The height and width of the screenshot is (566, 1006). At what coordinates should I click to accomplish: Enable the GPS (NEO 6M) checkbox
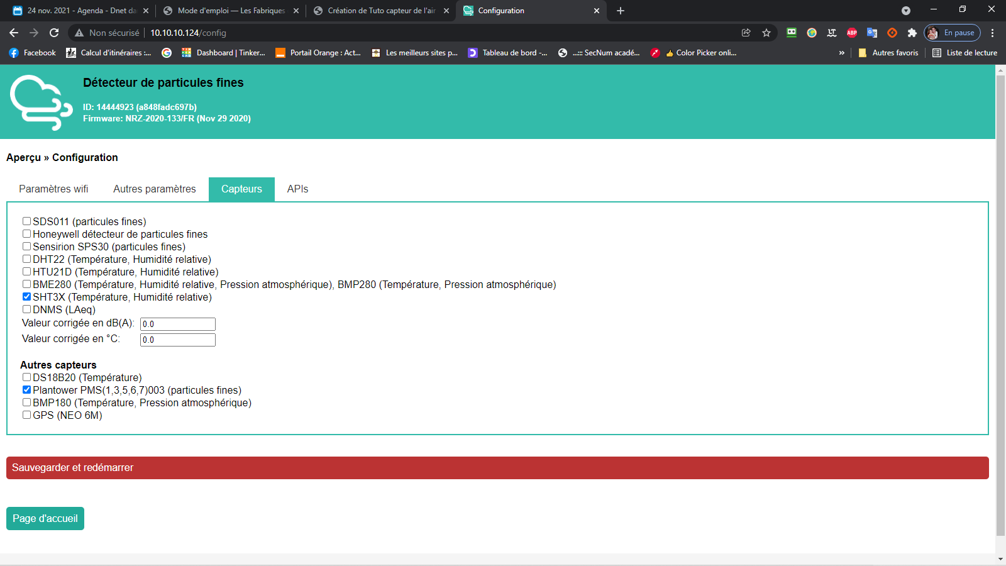(x=27, y=415)
